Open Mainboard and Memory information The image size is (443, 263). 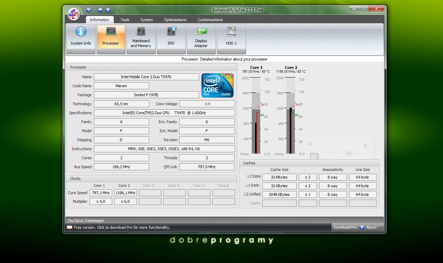coord(141,39)
